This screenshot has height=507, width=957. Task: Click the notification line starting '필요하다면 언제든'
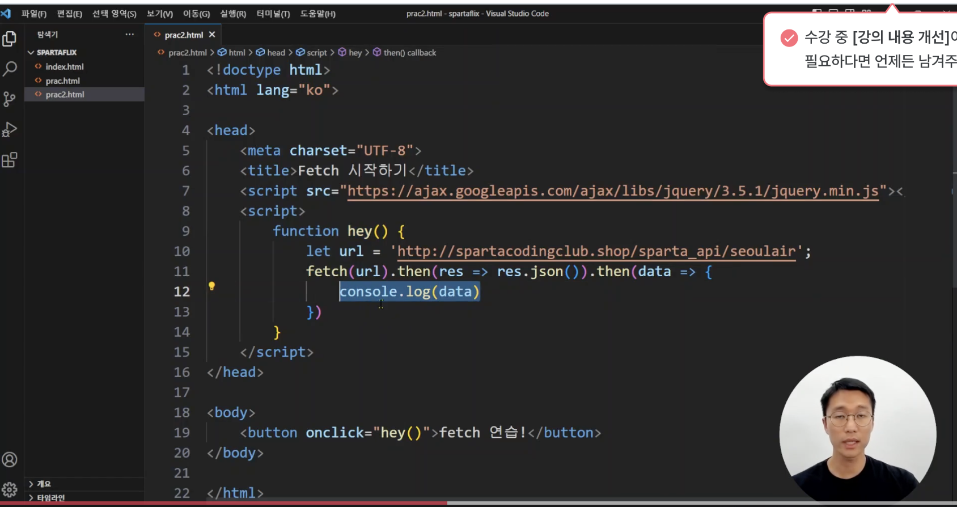point(880,61)
